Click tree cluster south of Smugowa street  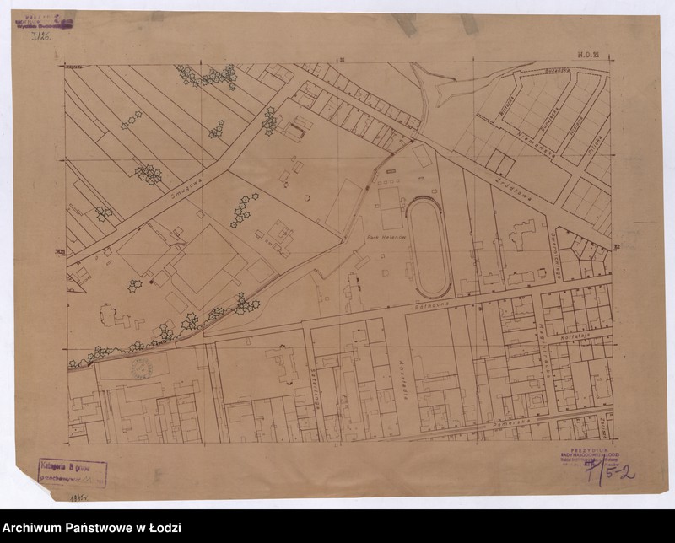click(x=242, y=210)
